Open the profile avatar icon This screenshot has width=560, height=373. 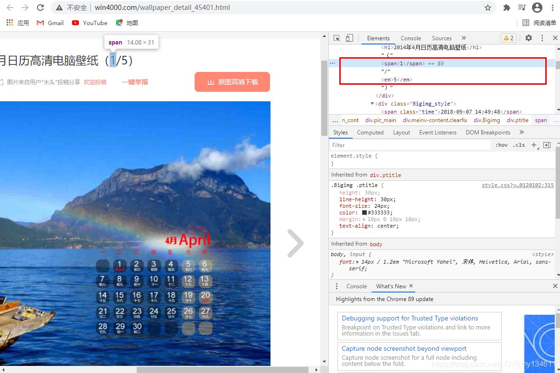click(537, 8)
